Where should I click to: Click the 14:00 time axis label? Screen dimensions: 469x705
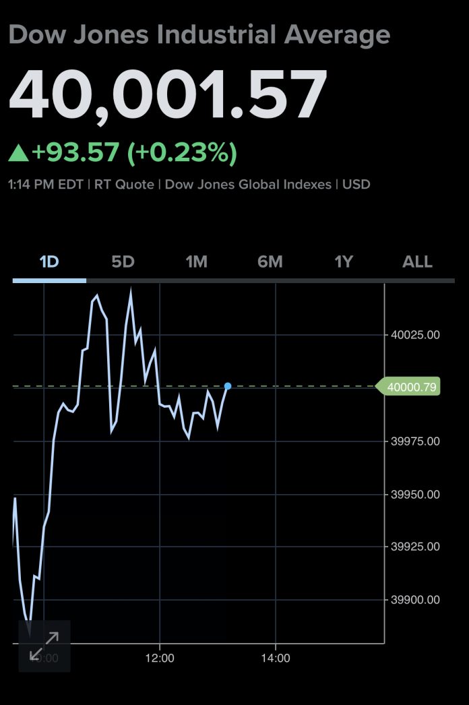point(276,657)
